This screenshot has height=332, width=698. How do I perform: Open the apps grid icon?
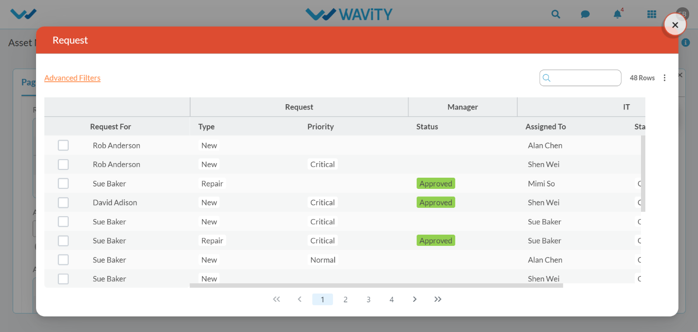click(652, 14)
